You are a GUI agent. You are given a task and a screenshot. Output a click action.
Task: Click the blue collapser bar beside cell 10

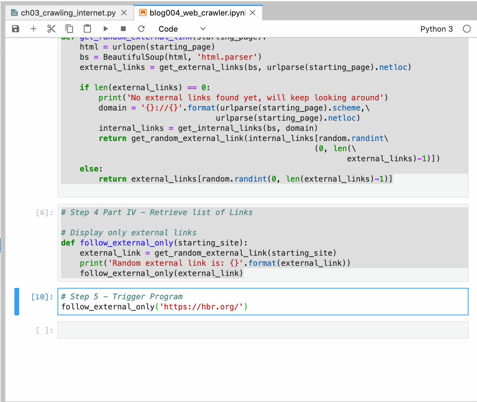coord(17,302)
